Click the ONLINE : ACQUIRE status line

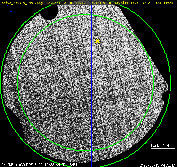click(x=39, y=165)
